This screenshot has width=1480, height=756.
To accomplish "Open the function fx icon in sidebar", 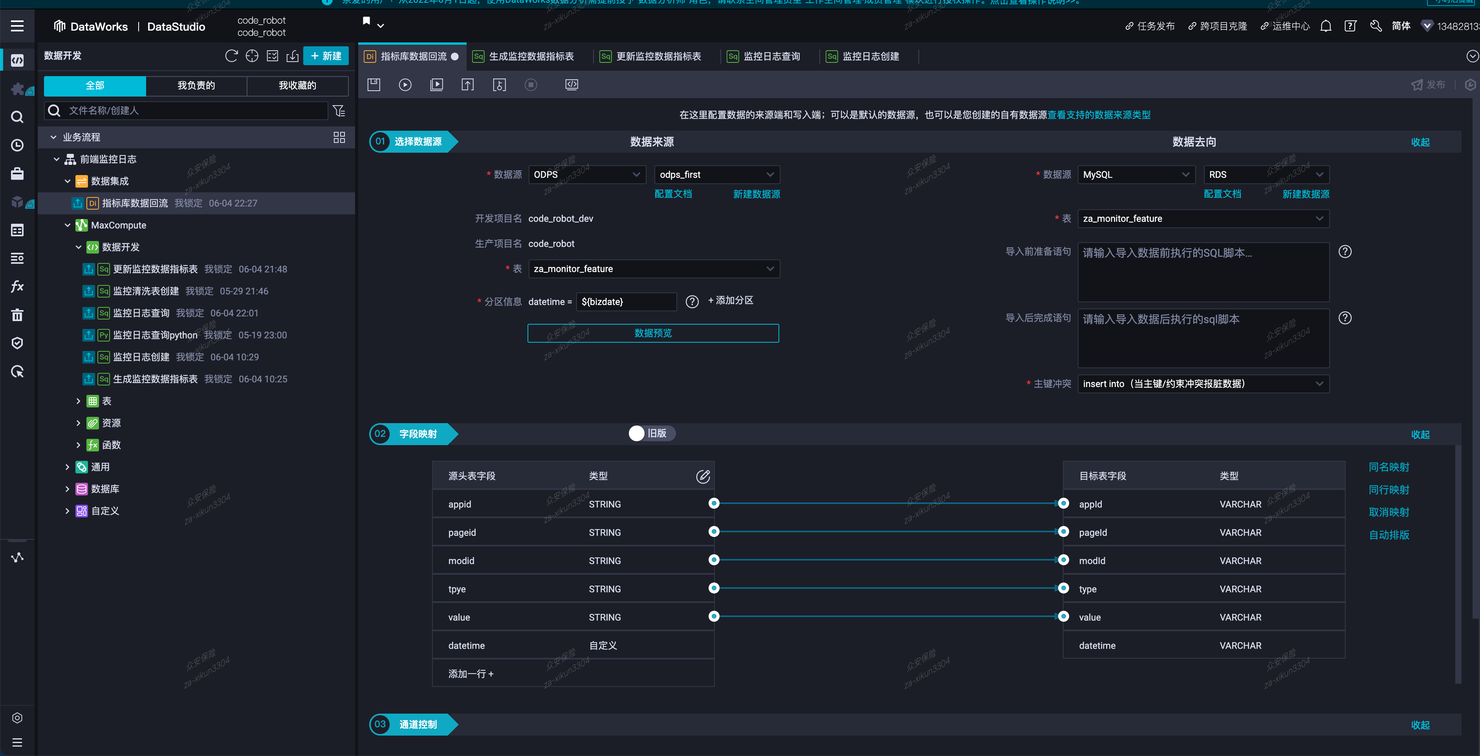I will point(17,286).
